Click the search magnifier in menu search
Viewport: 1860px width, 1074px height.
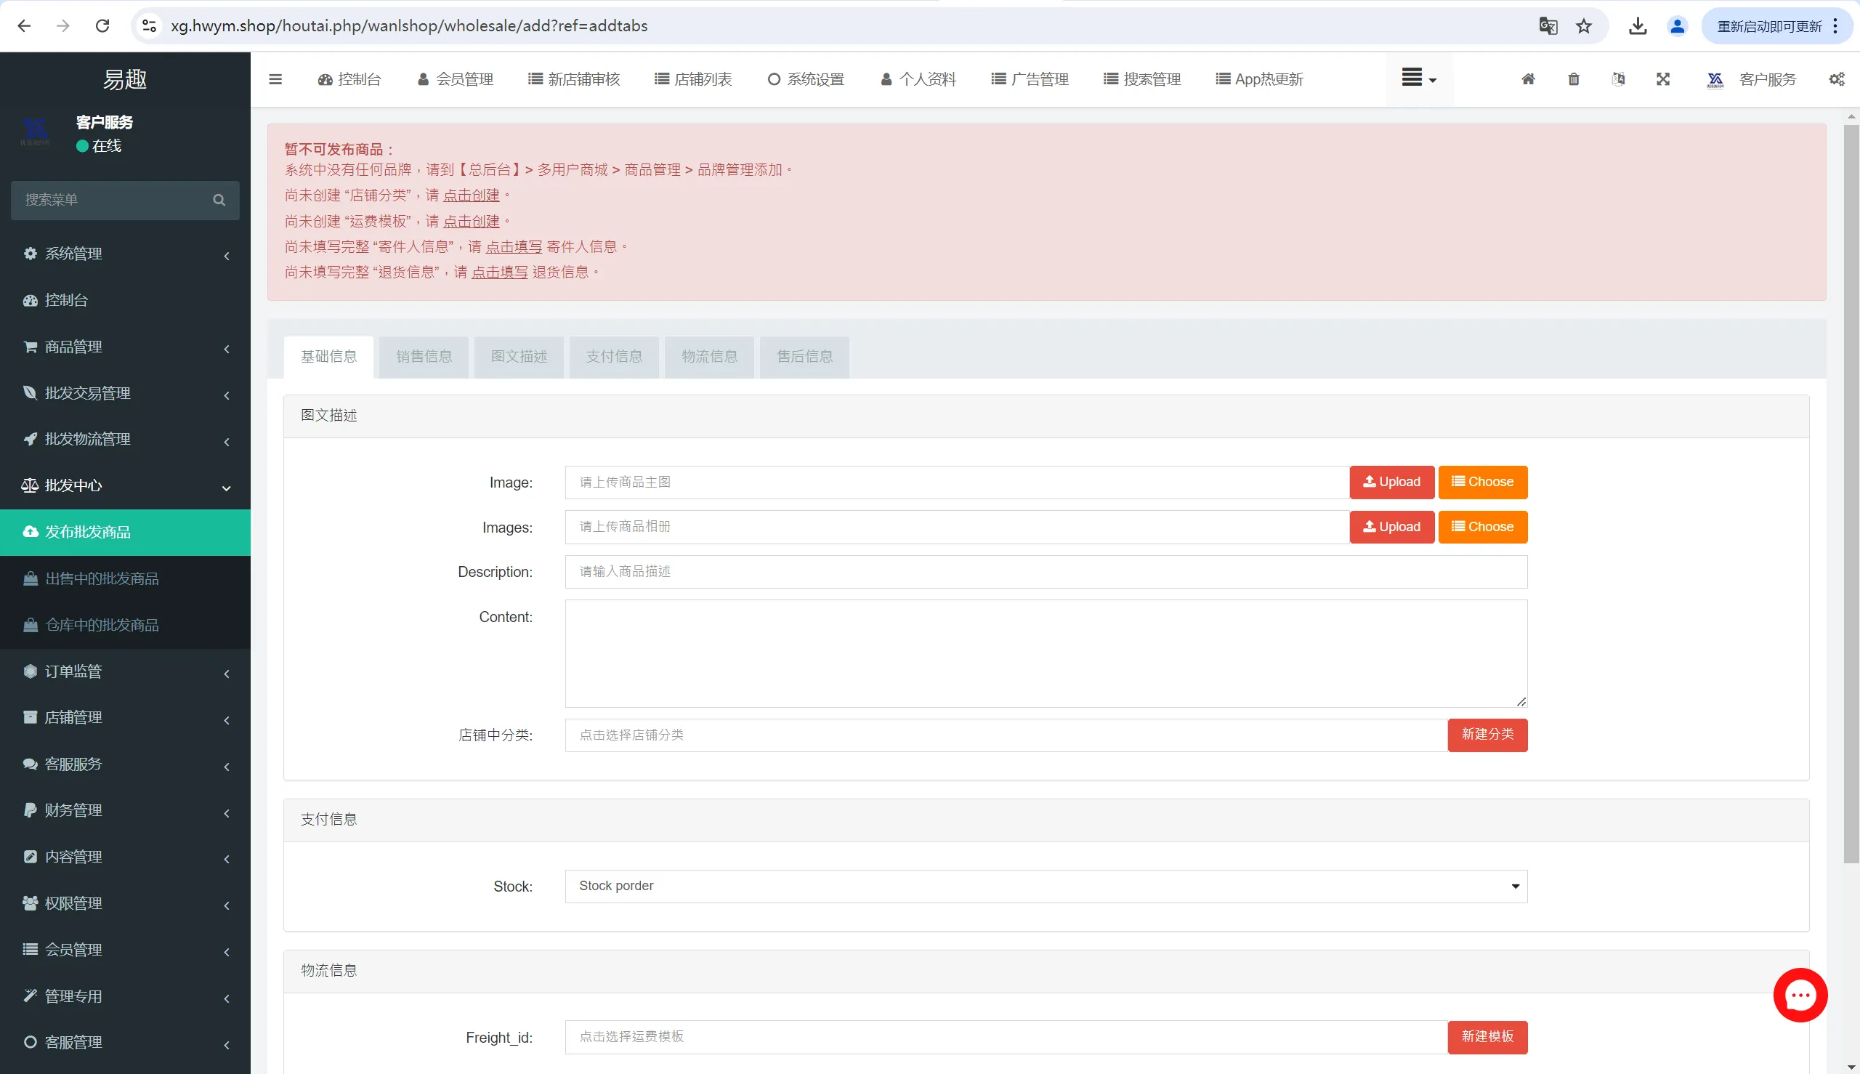[x=219, y=200]
